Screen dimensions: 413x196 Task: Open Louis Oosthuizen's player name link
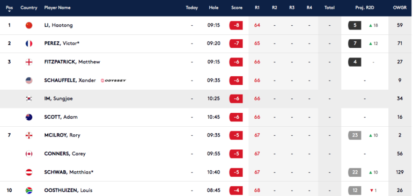(68, 191)
